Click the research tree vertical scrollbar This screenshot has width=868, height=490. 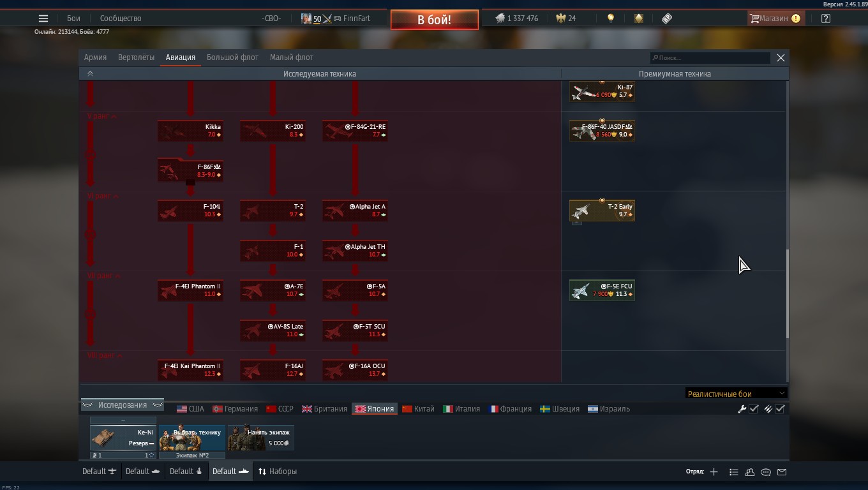(x=787, y=293)
